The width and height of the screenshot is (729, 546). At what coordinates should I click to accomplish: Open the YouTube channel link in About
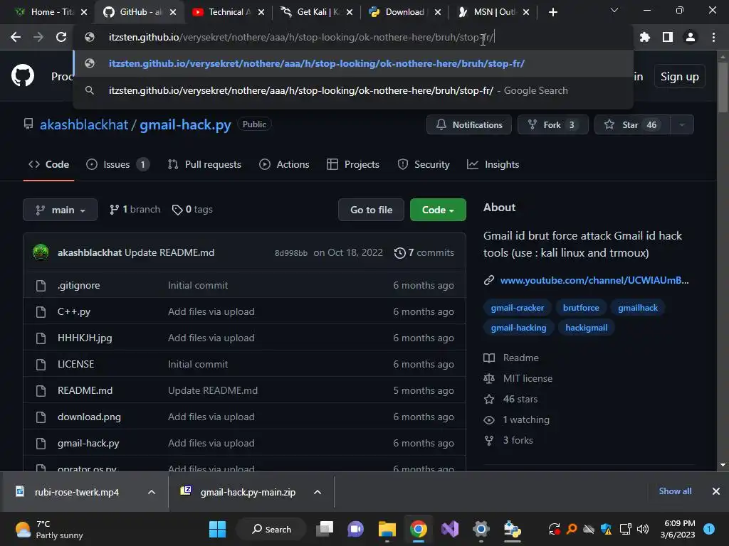tap(594, 280)
